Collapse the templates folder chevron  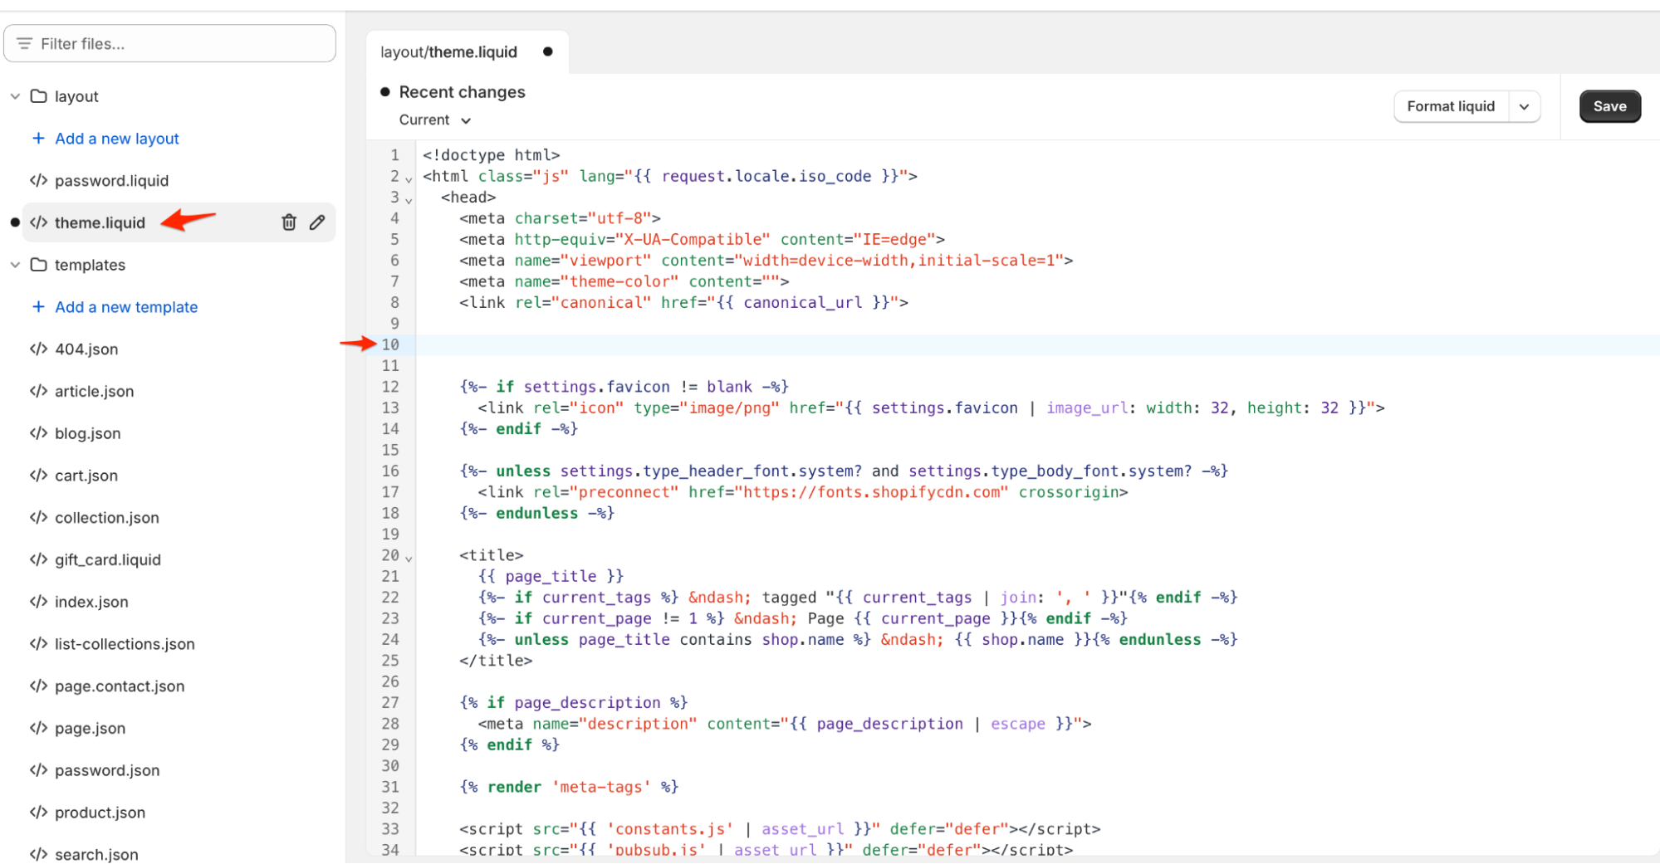tap(15, 265)
